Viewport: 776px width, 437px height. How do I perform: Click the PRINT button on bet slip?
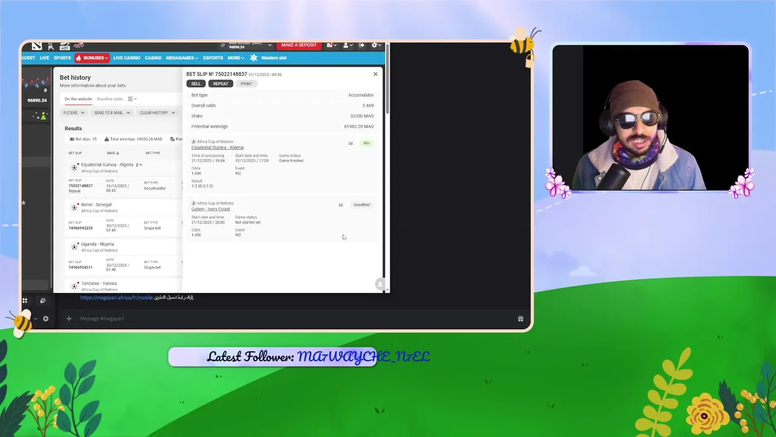click(246, 84)
